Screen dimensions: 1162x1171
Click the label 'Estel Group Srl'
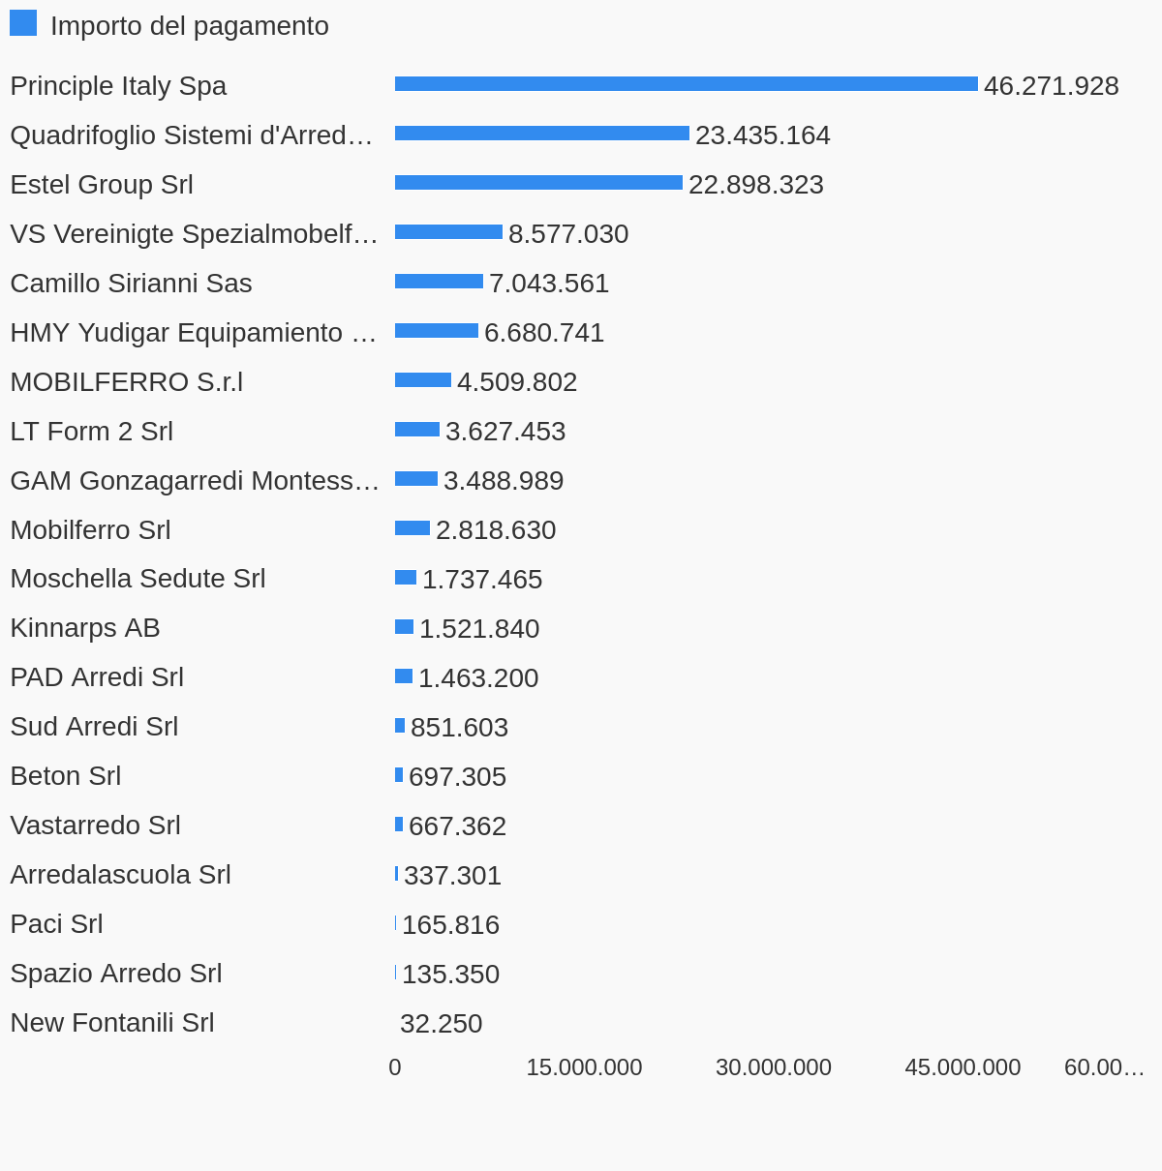tap(102, 185)
